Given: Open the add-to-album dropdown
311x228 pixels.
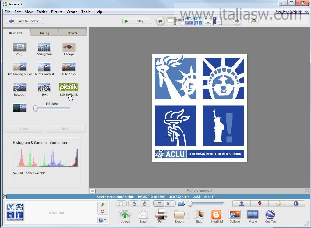Looking at the screenshot, I should coord(103,220).
